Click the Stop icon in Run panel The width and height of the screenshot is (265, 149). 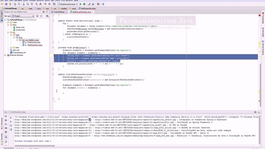6,120
